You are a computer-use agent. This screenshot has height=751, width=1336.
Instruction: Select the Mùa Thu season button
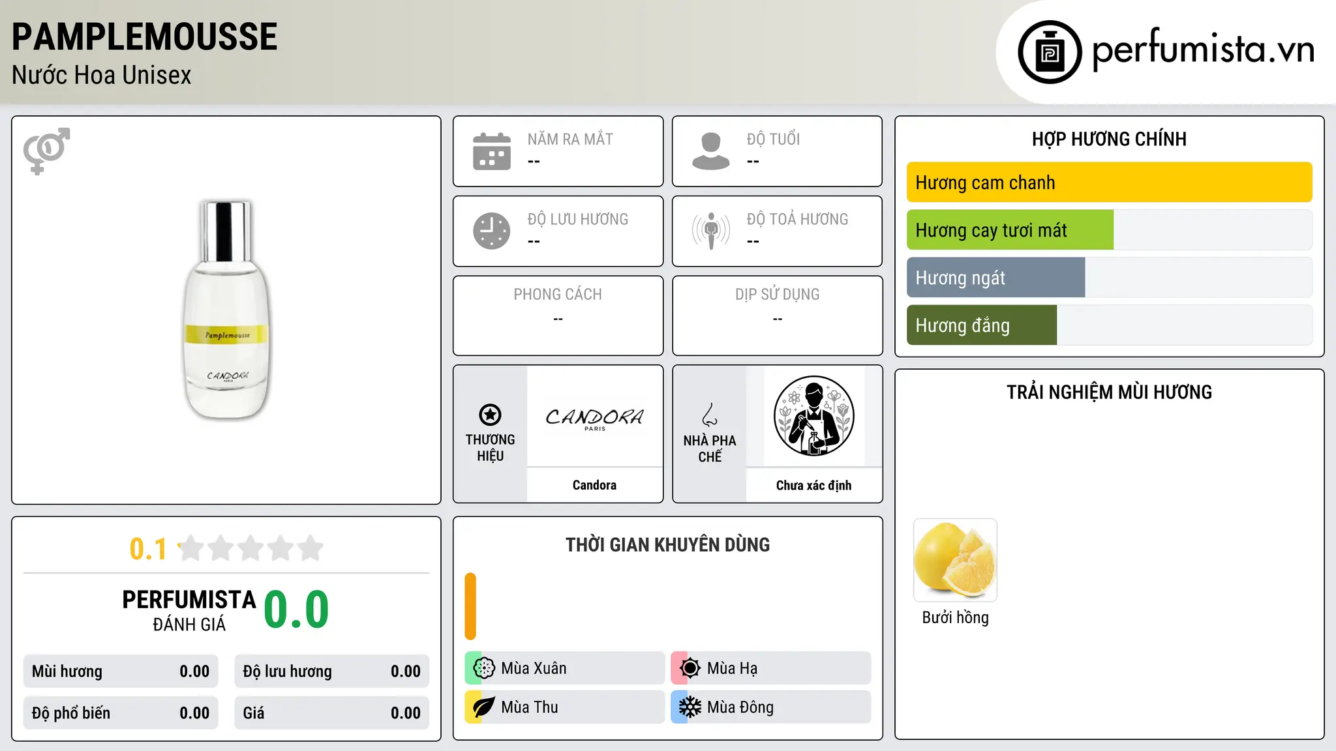(x=564, y=707)
